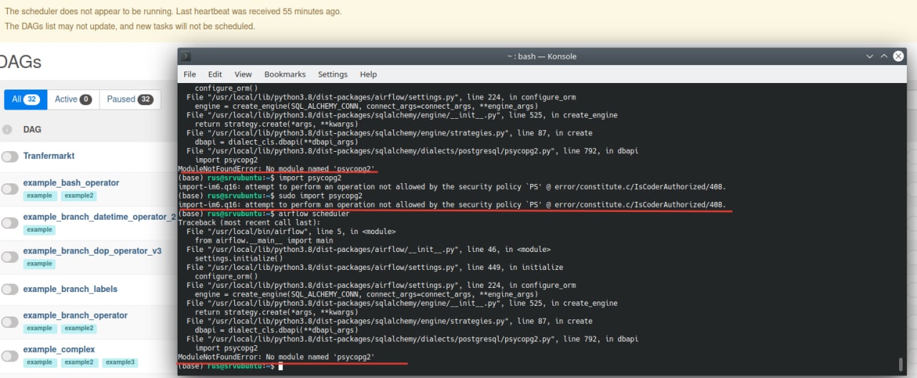917x378 pixels.
Task: Toggle the example_branch_operator DAG switch
Action: coord(9,321)
